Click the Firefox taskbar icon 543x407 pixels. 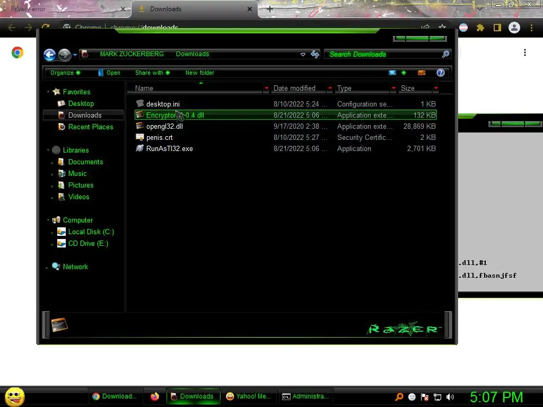pyautogui.click(x=154, y=396)
